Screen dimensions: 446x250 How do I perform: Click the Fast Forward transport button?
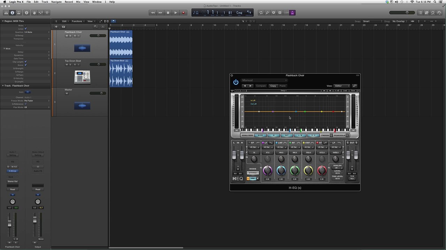click(160, 13)
